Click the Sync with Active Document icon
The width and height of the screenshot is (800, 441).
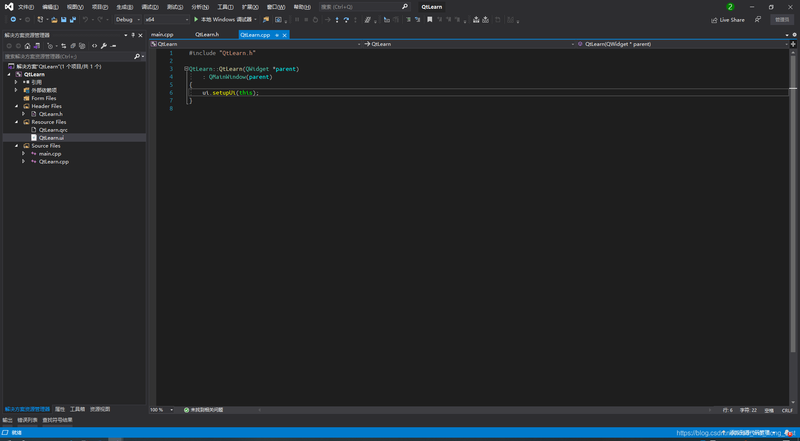[x=64, y=46]
